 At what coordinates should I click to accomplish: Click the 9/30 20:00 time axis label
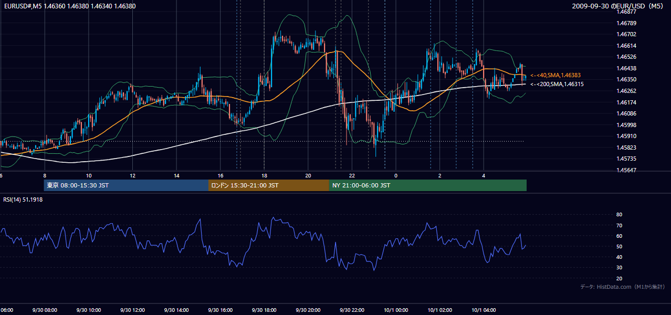pyautogui.click(x=308, y=310)
